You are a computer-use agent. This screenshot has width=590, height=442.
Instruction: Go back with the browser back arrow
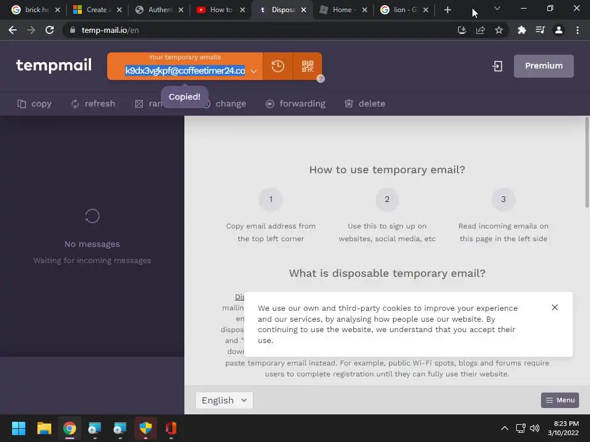(13, 30)
